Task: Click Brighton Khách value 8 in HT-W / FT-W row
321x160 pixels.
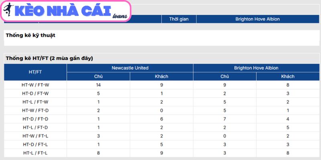Action: (x=288, y=85)
